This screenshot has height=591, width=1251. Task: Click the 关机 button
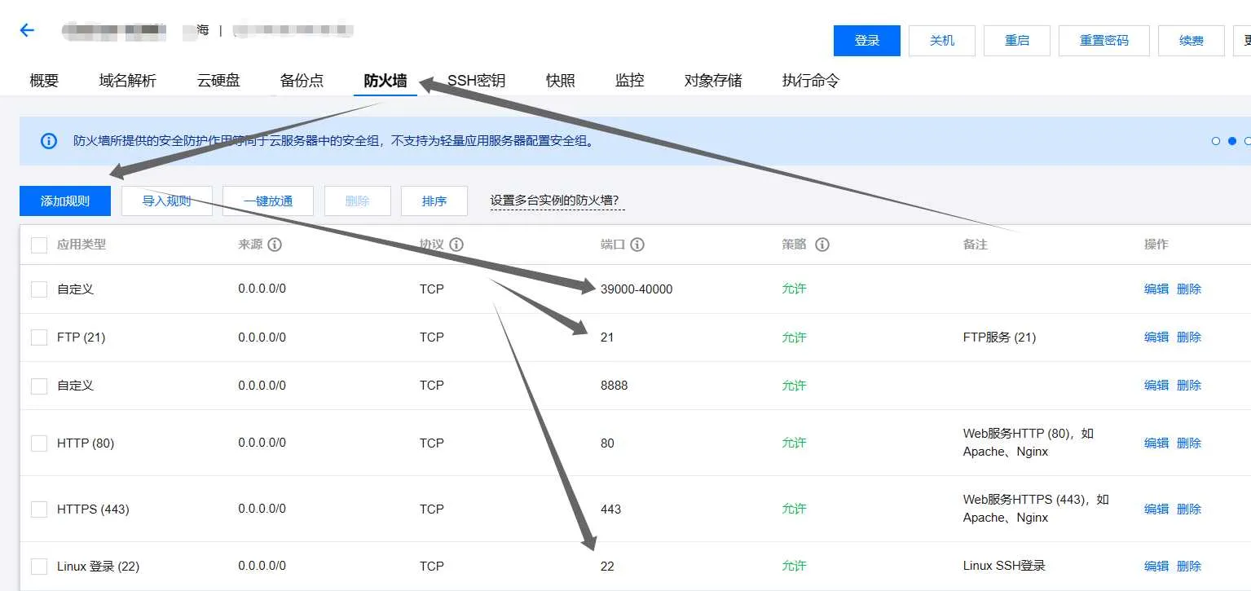[x=942, y=41]
